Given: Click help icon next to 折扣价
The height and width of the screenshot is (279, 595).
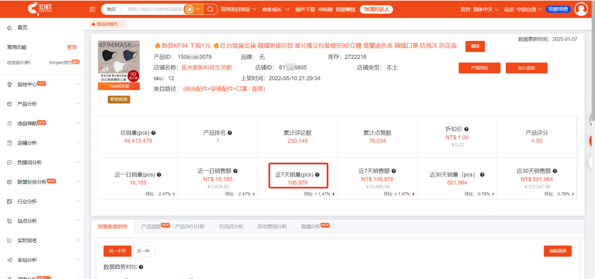Looking at the screenshot, I should tap(467, 129).
